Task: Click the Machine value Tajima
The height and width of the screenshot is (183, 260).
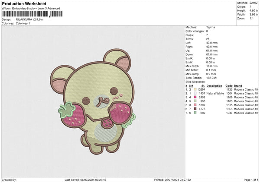Action: tap(211, 27)
